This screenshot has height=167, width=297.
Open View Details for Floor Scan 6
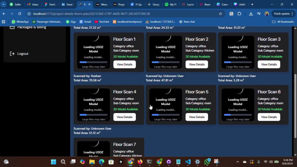click(269, 117)
